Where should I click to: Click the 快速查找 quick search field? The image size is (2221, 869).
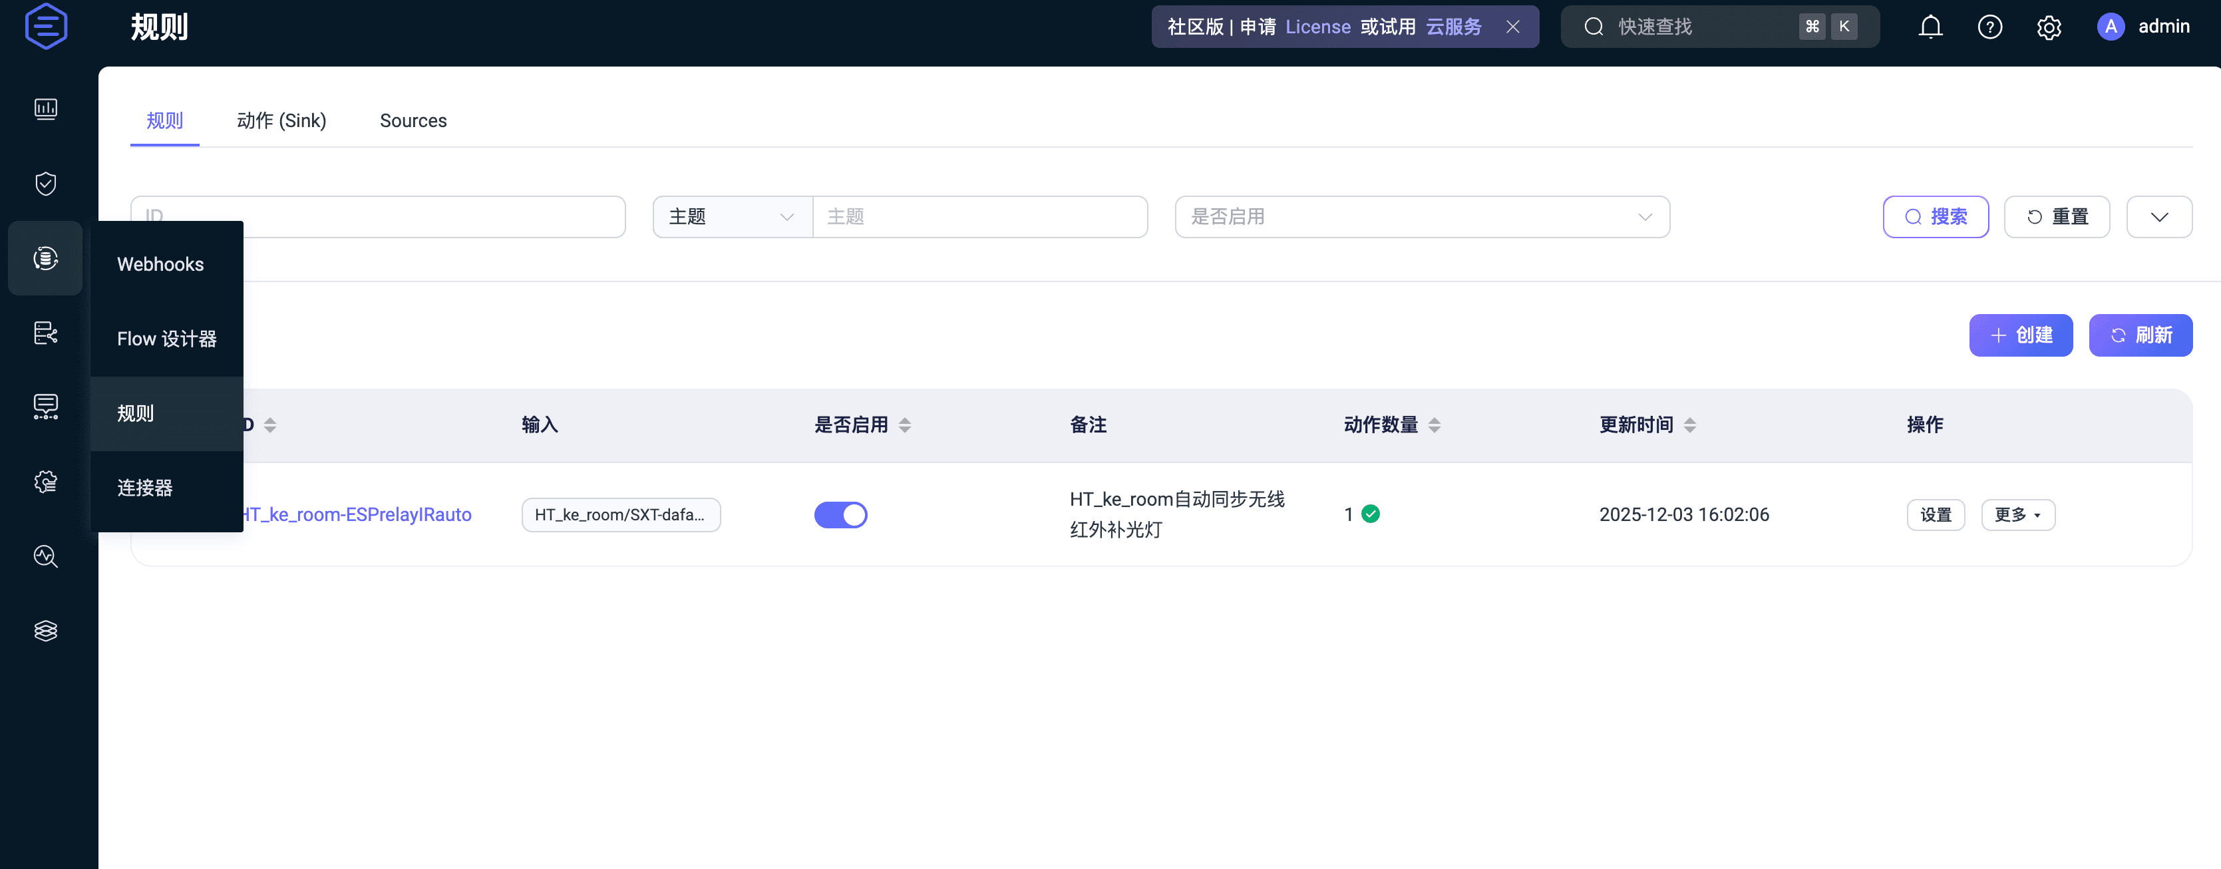[1690, 27]
